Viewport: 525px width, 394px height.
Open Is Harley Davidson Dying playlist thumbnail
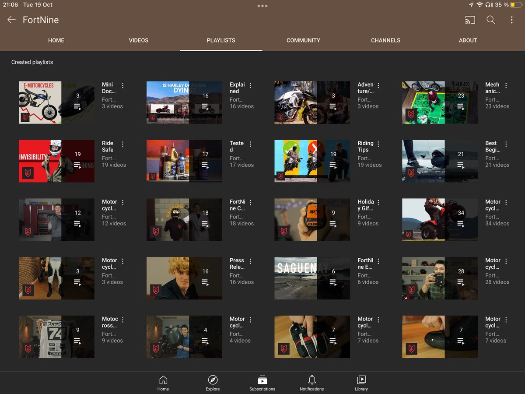pos(184,102)
